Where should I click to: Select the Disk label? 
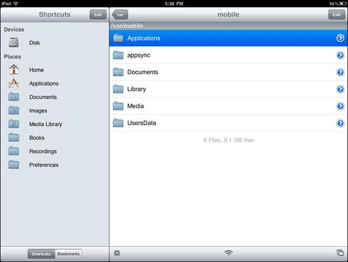click(x=34, y=43)
